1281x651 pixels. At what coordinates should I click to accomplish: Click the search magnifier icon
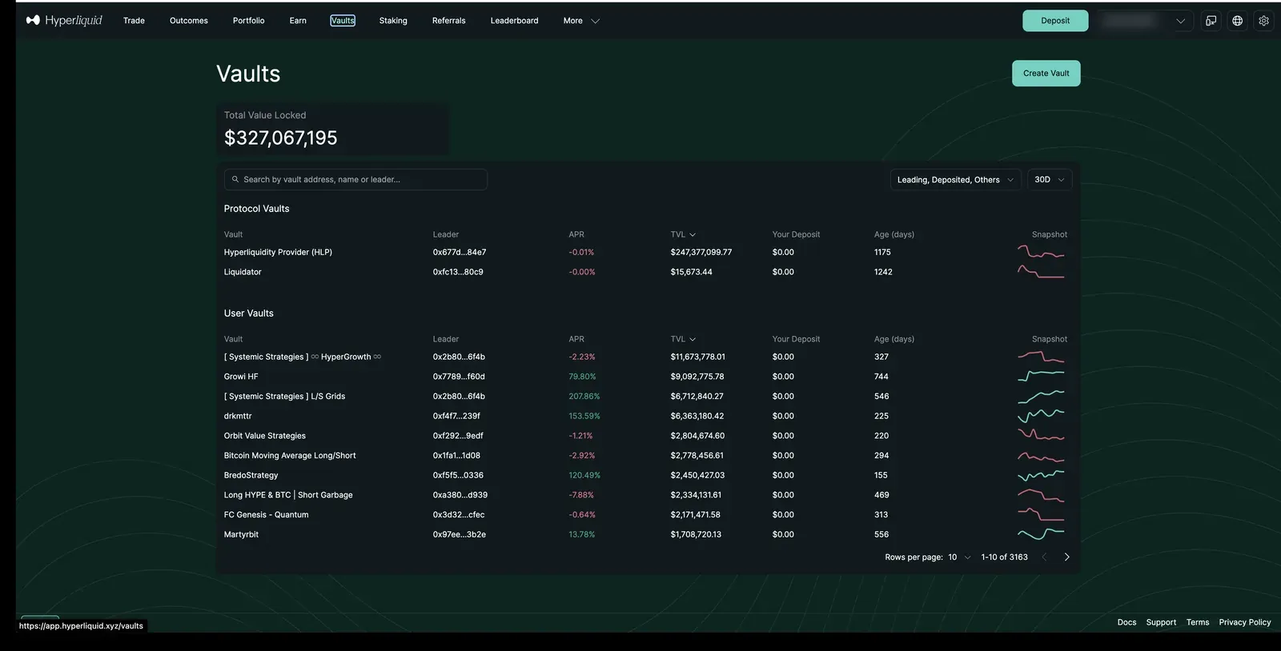(x=235, y=179)
